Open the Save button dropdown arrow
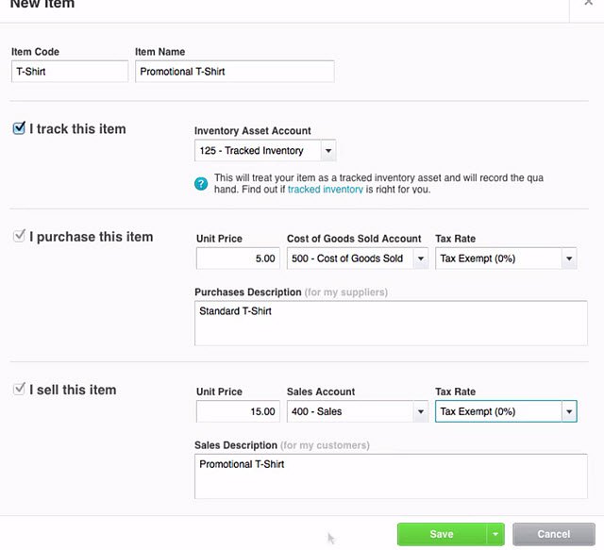The height and width of the screenshot is (550, 604). pos(495,534)
